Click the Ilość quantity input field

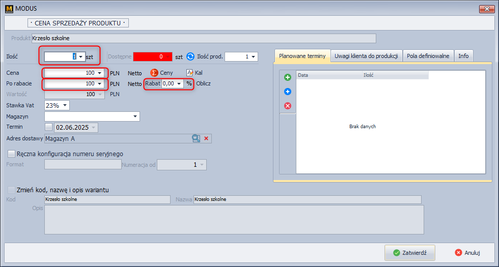61,56
